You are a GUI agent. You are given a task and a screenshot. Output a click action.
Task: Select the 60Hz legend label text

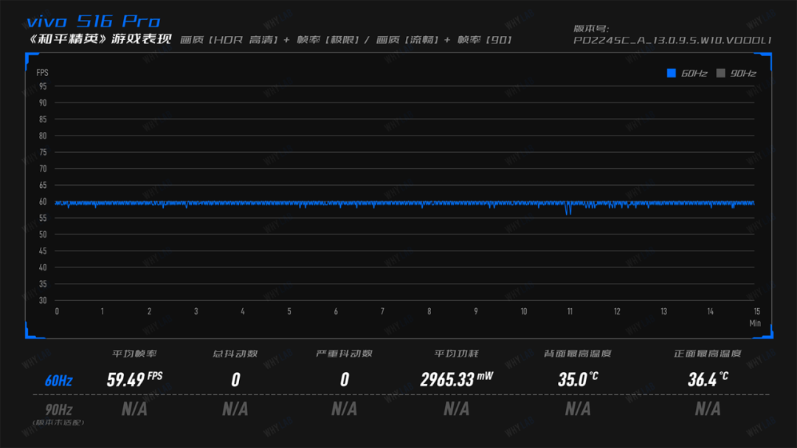click(x=694, y=74)
